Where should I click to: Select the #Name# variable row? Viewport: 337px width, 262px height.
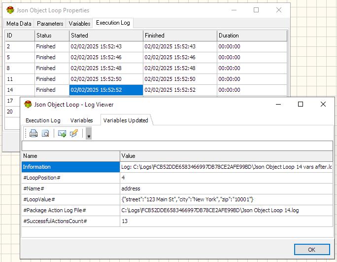point(177,188)
